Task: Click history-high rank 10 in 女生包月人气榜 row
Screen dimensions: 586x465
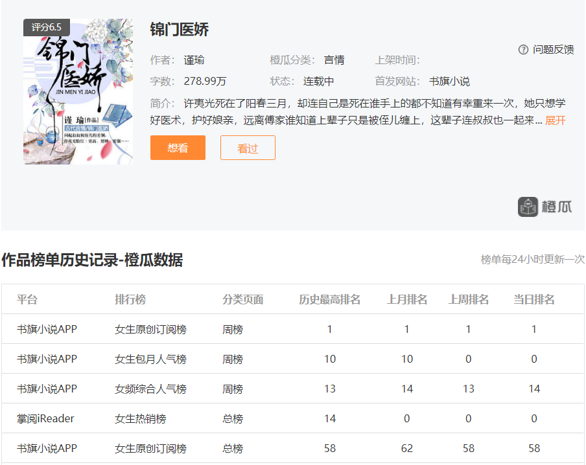Action: pyautogui.click(x=330, y=359)
